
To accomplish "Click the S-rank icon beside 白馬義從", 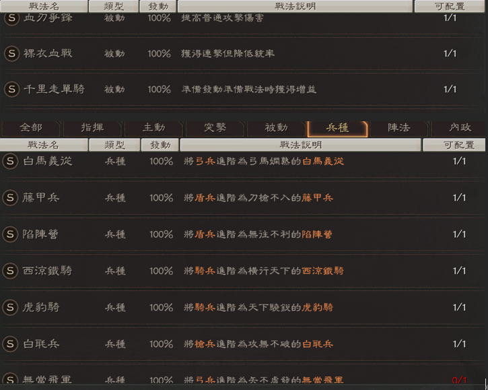I will pos(11,161).
